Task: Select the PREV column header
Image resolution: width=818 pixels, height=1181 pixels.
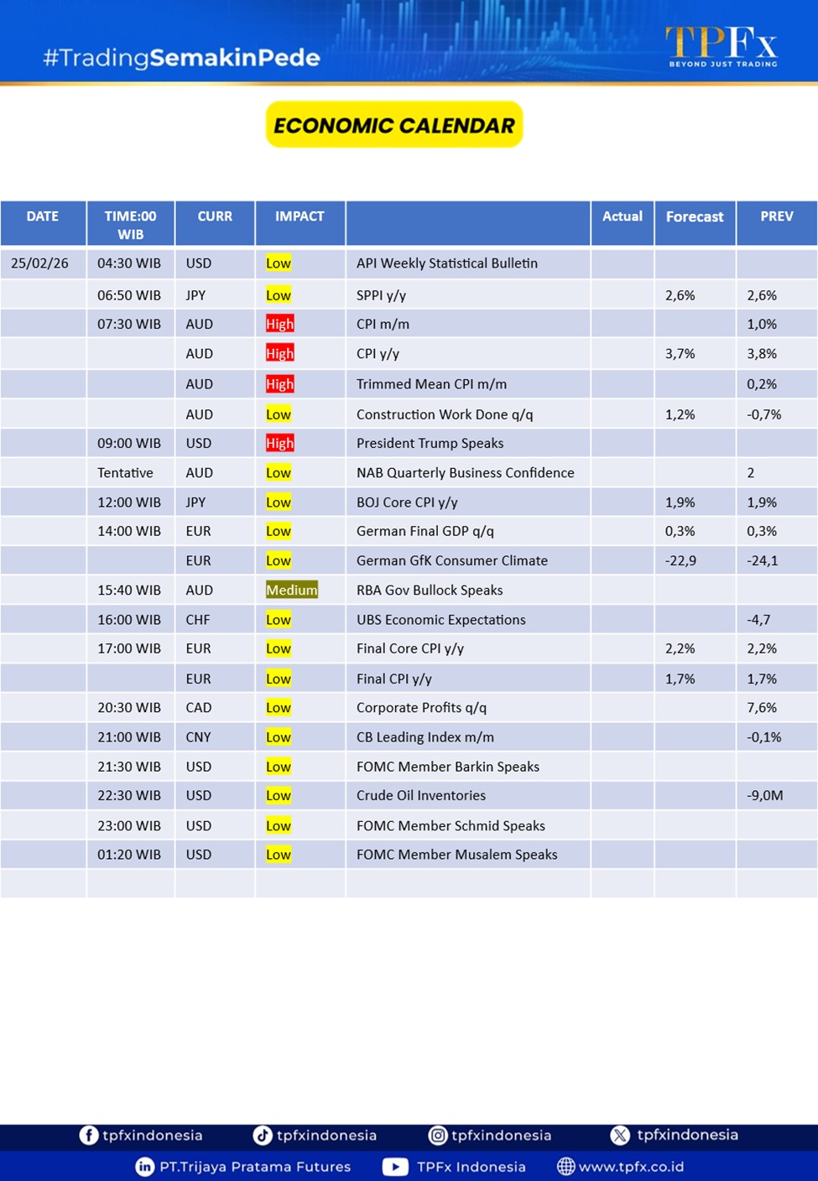Action: click(776, 216)
